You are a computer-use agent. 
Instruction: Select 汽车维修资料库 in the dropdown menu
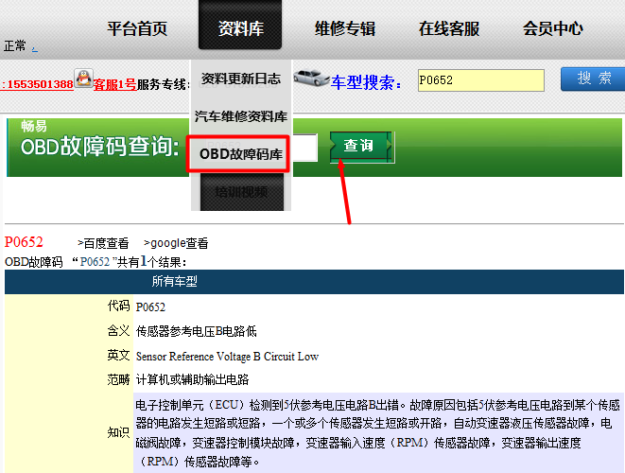tap(241, 116)
